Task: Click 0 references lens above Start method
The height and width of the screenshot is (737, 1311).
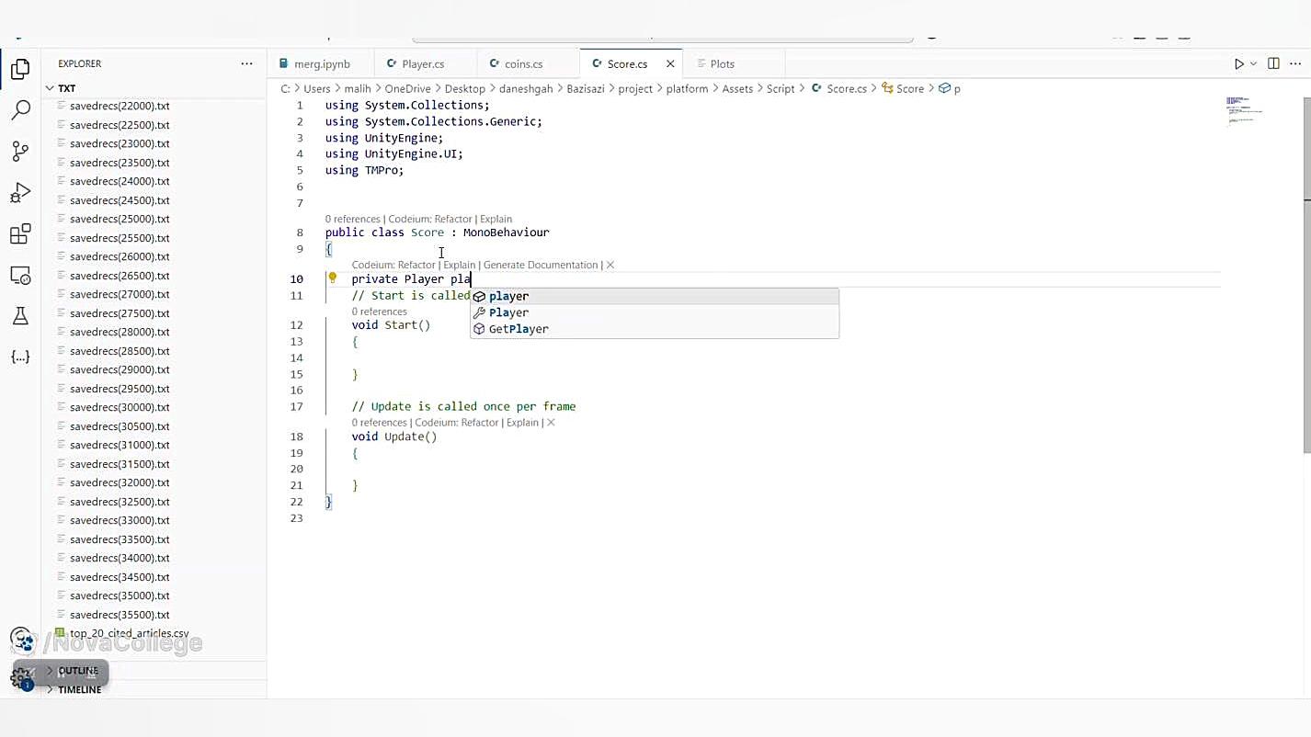Action: [379, 312]
